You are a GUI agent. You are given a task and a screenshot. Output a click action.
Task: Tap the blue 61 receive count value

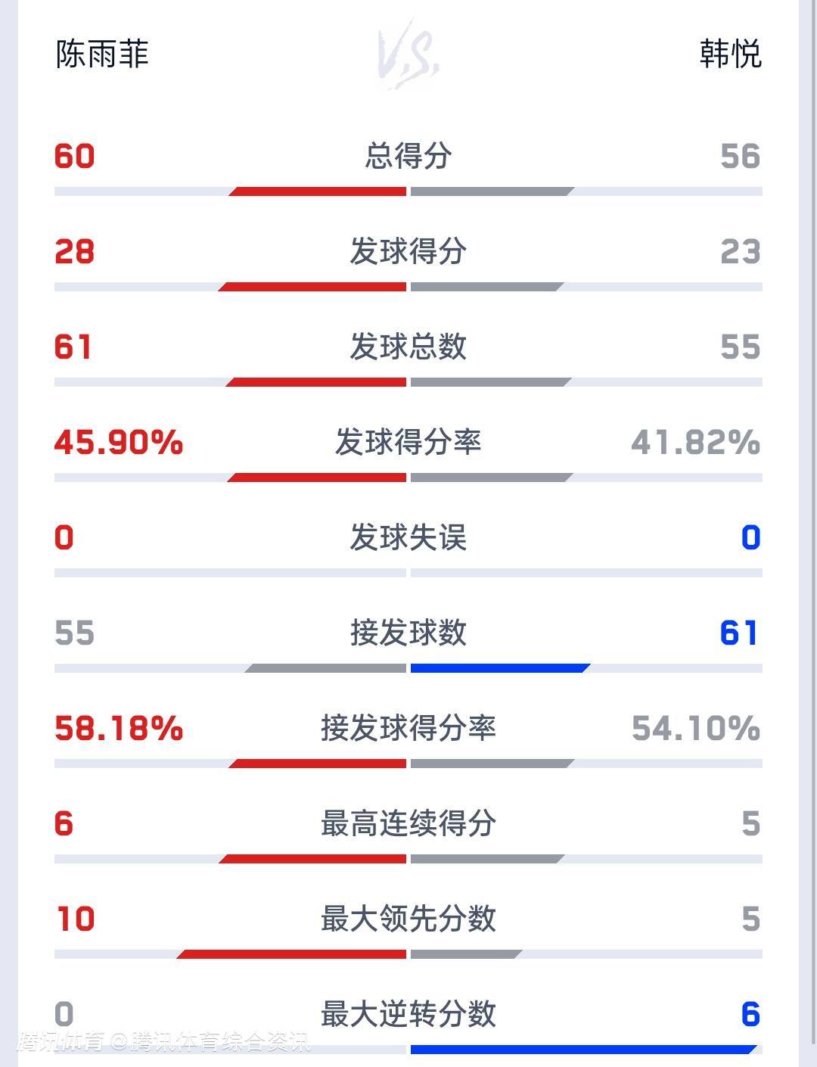point(739,633)
